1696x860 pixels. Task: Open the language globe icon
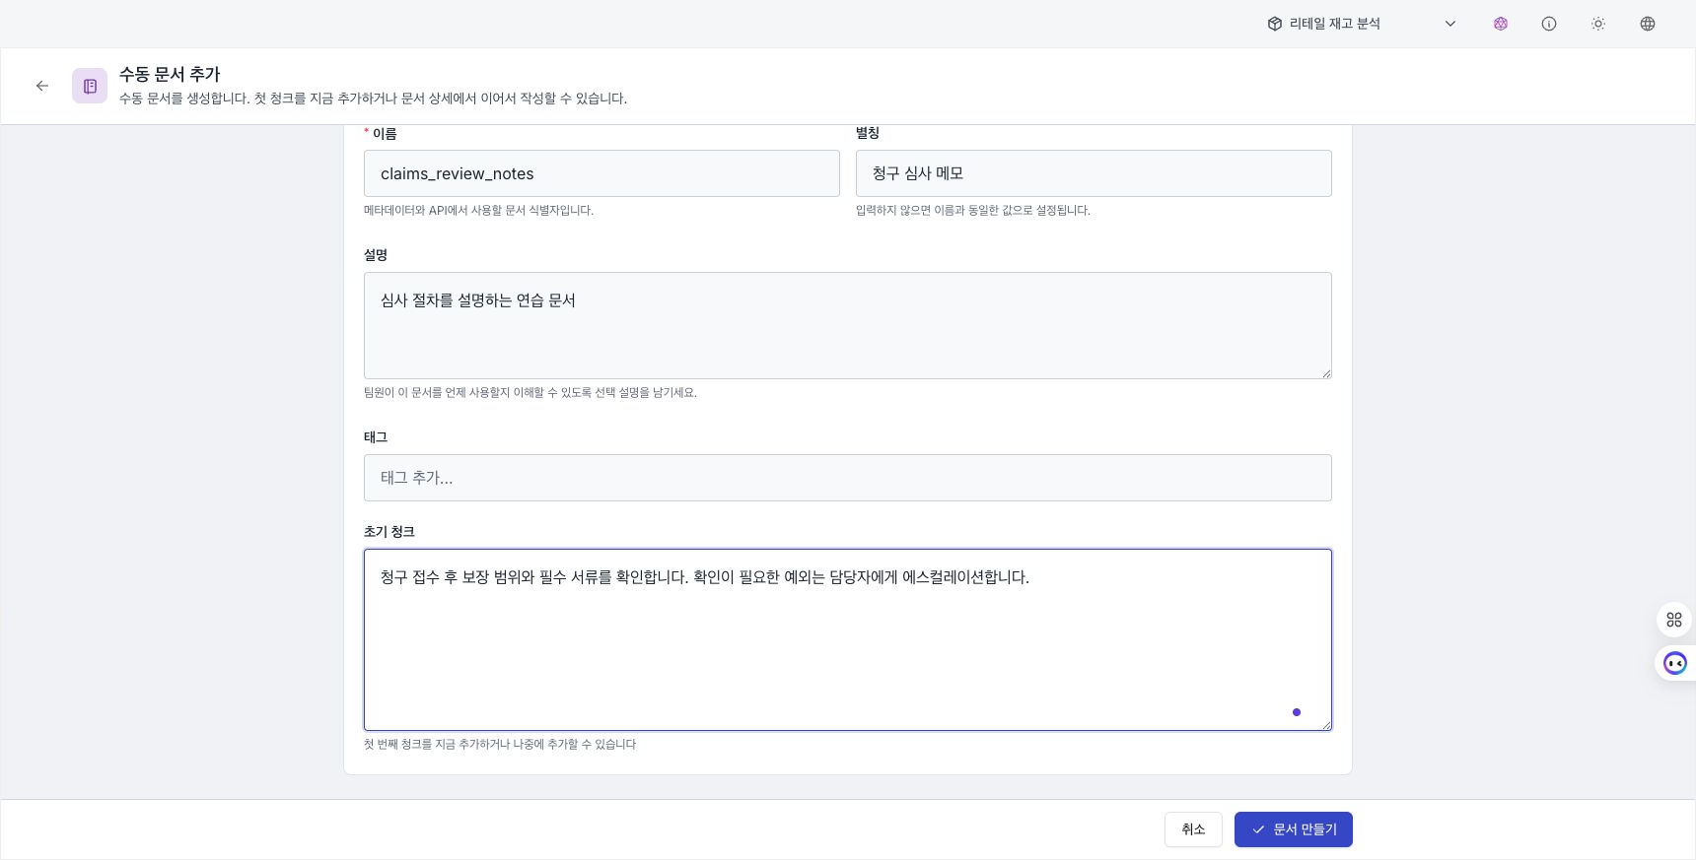click(x=1648, y=24)
